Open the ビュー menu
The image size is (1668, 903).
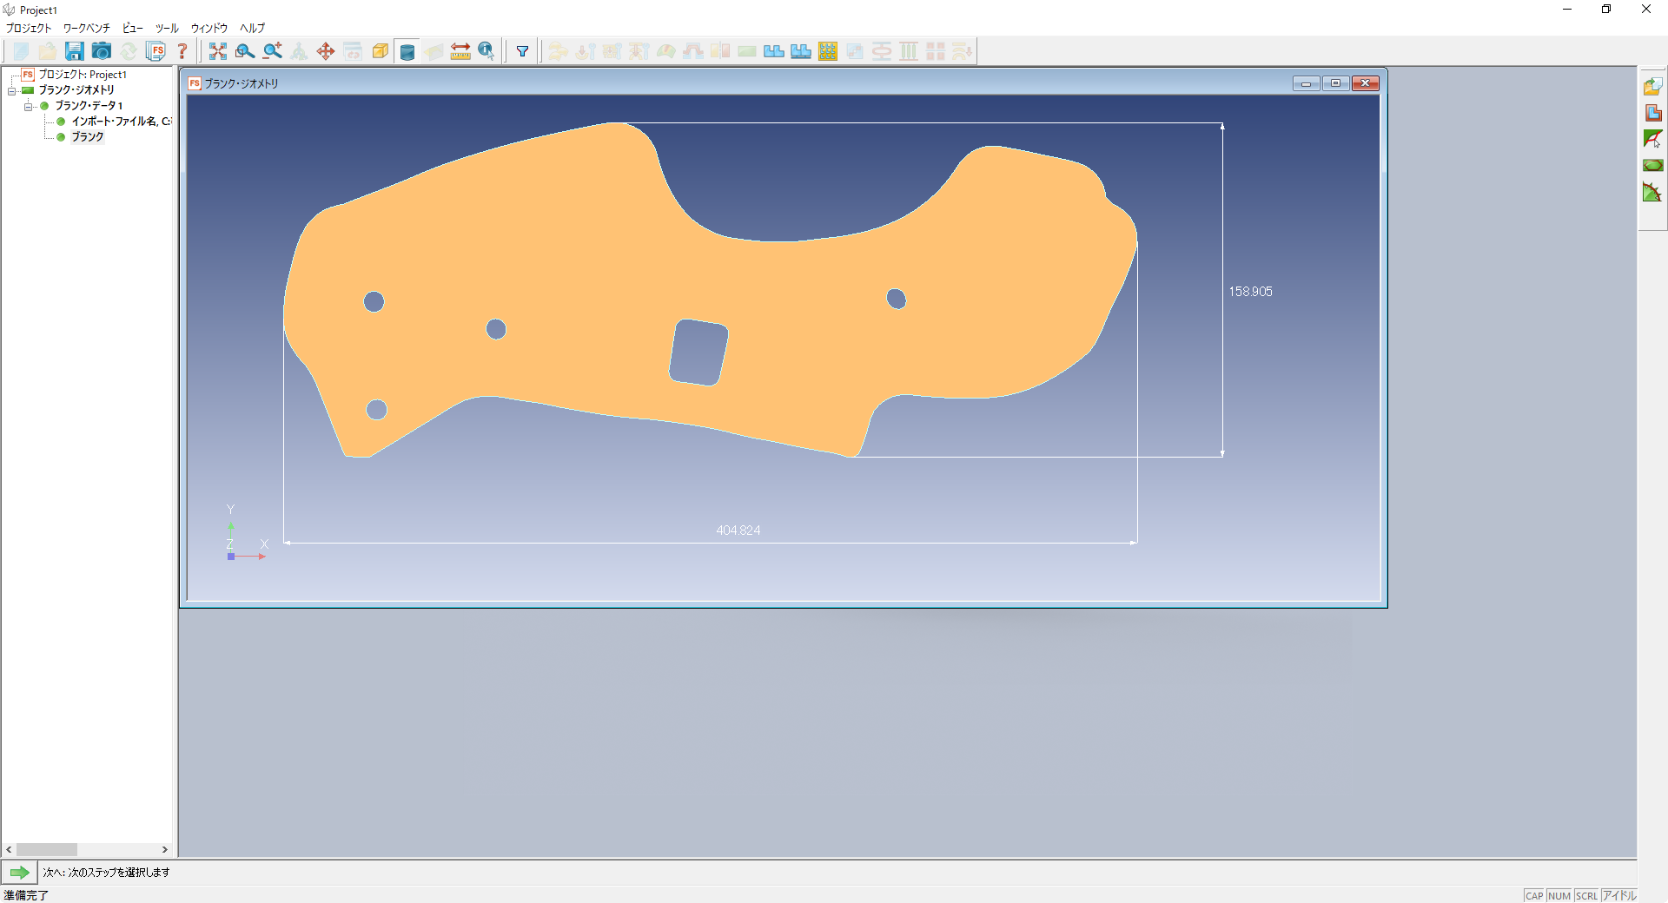132,28
